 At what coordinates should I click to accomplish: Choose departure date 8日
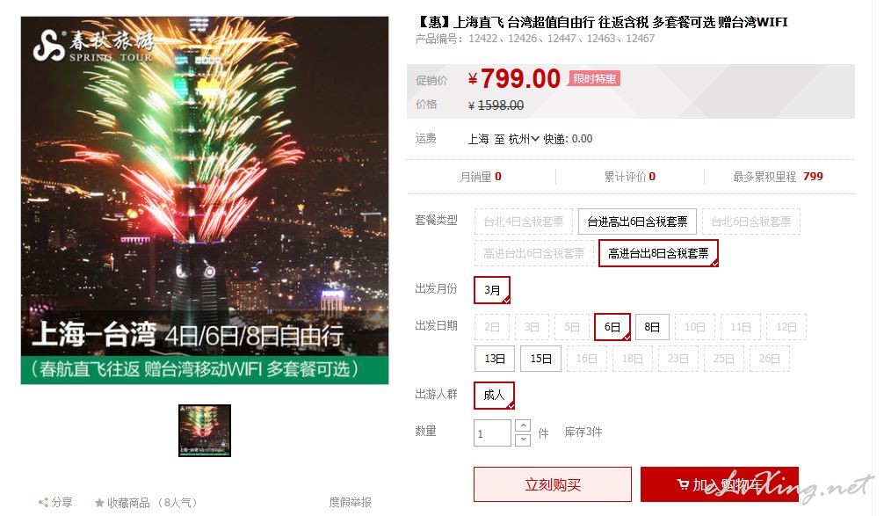pos(652,327)
